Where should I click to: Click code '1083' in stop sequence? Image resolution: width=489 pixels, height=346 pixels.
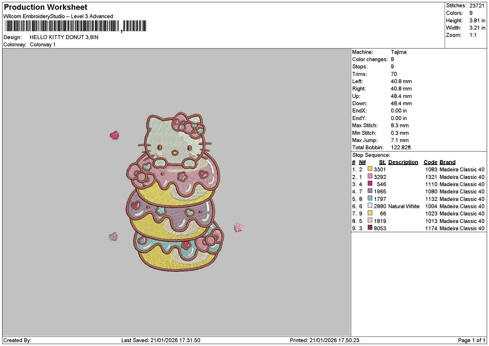(x=431, y=169)
